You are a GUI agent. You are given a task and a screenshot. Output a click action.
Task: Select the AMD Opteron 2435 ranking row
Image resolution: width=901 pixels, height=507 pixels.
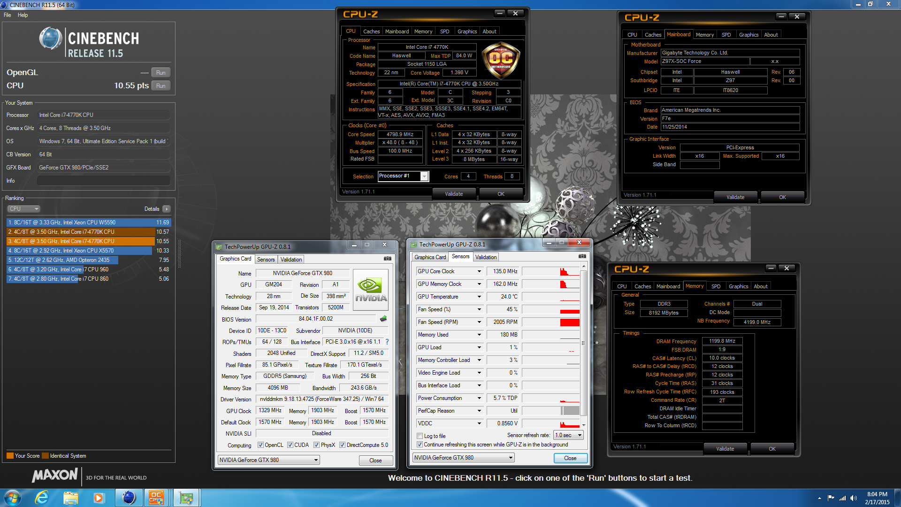click(x=89, y=260)
